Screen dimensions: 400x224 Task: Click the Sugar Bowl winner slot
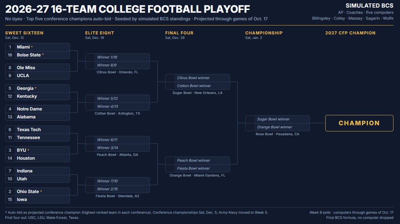click(277, 119)
